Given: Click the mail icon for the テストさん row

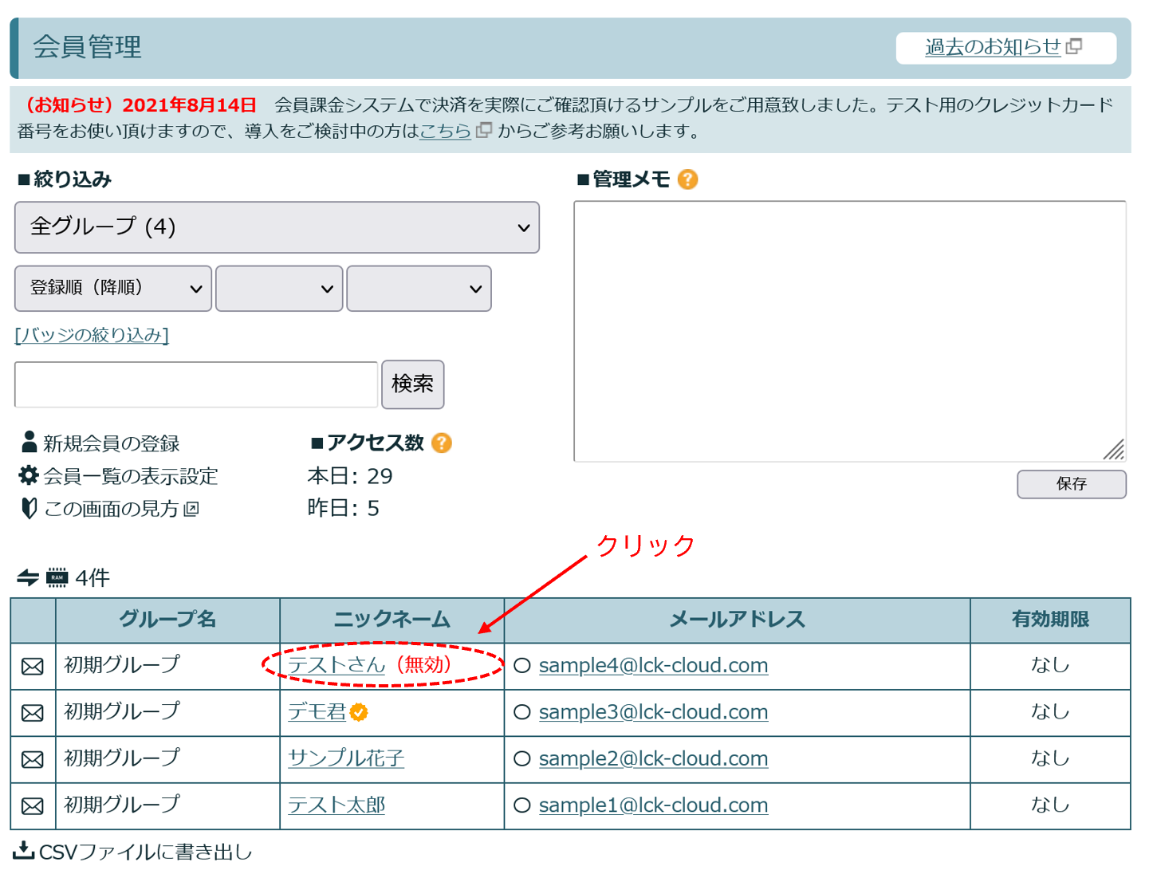Looking at the screenshot, I should 33,667.
